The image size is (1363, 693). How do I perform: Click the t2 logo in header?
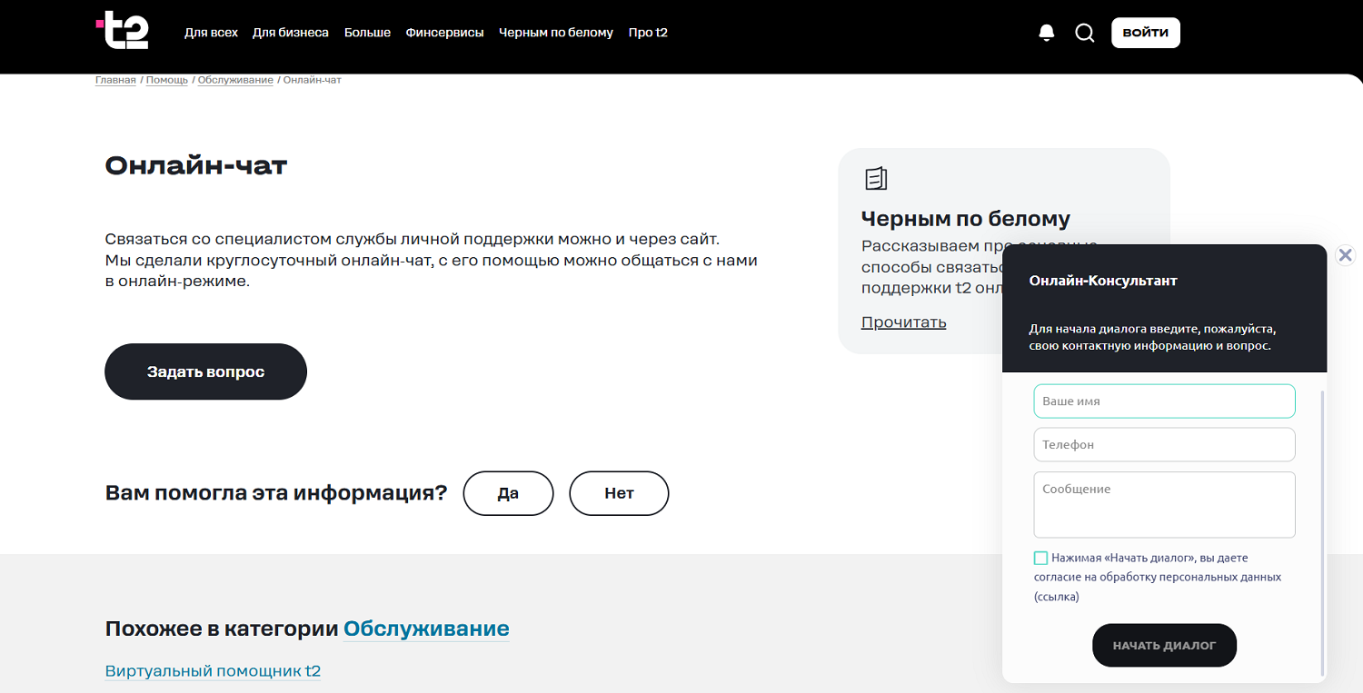pos(122,32)
